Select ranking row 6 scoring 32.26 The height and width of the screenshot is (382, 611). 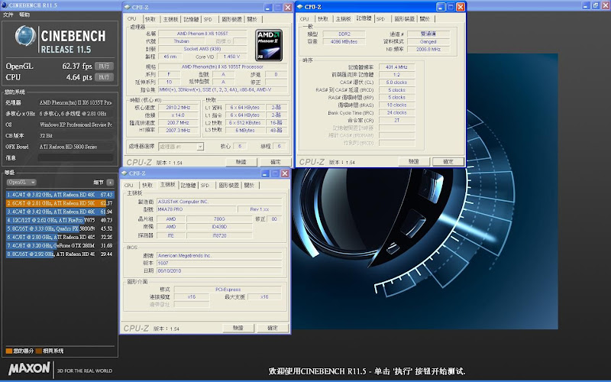click(x=60, y=237)
